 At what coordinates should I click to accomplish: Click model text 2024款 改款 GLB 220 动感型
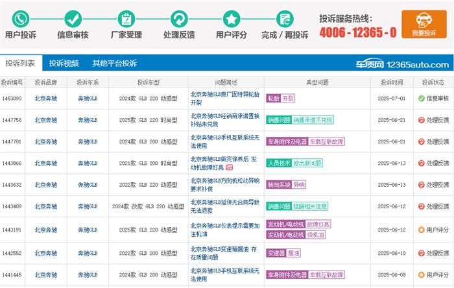(149, 206)
